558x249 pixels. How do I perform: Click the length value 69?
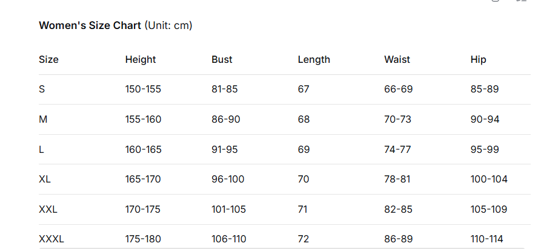tap(304, 149)
